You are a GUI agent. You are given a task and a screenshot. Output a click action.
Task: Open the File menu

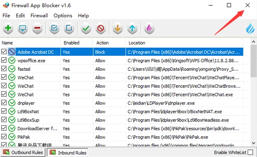point(6,15)
